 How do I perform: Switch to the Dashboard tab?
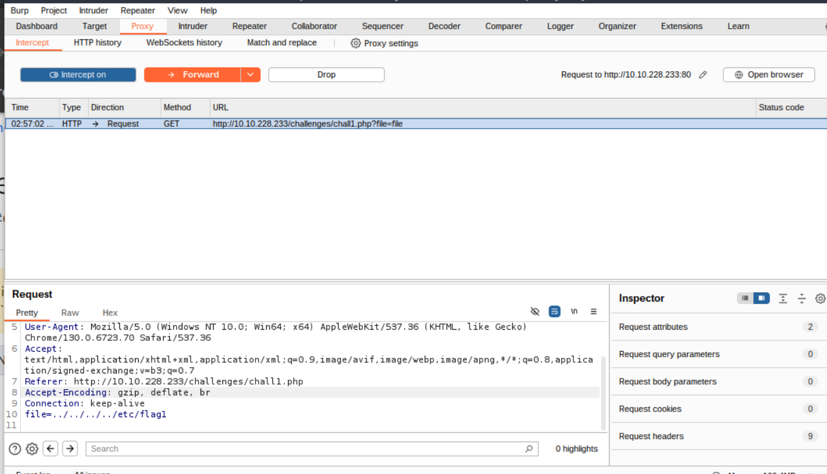coord(37,26)
